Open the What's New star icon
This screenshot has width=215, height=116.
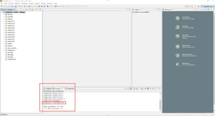pos(178,46)
